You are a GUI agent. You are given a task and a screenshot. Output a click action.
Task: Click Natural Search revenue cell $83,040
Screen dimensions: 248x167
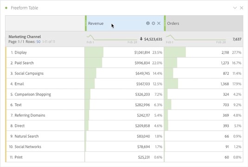[143, 136]
